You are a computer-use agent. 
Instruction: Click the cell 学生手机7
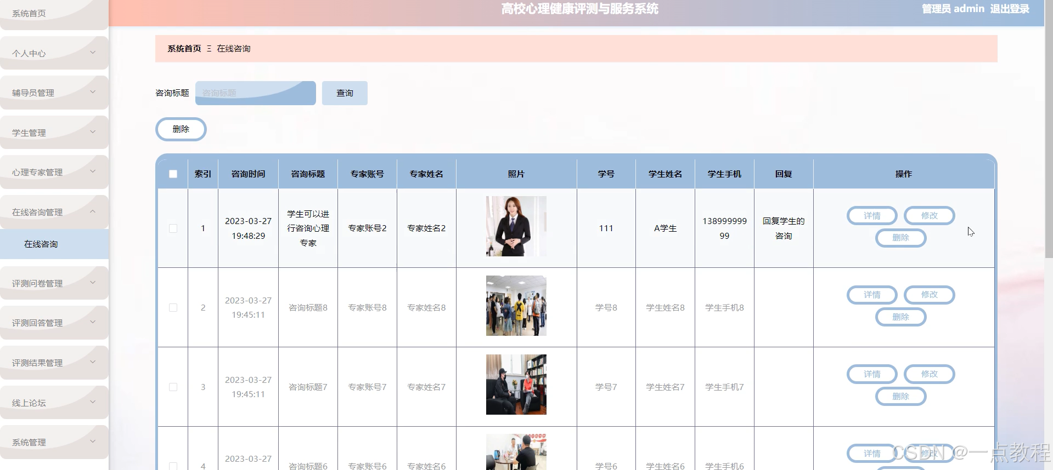(724, 387)
